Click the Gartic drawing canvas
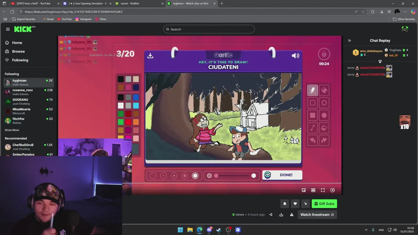The image size is (418, 235). click(x=223, y=117)
